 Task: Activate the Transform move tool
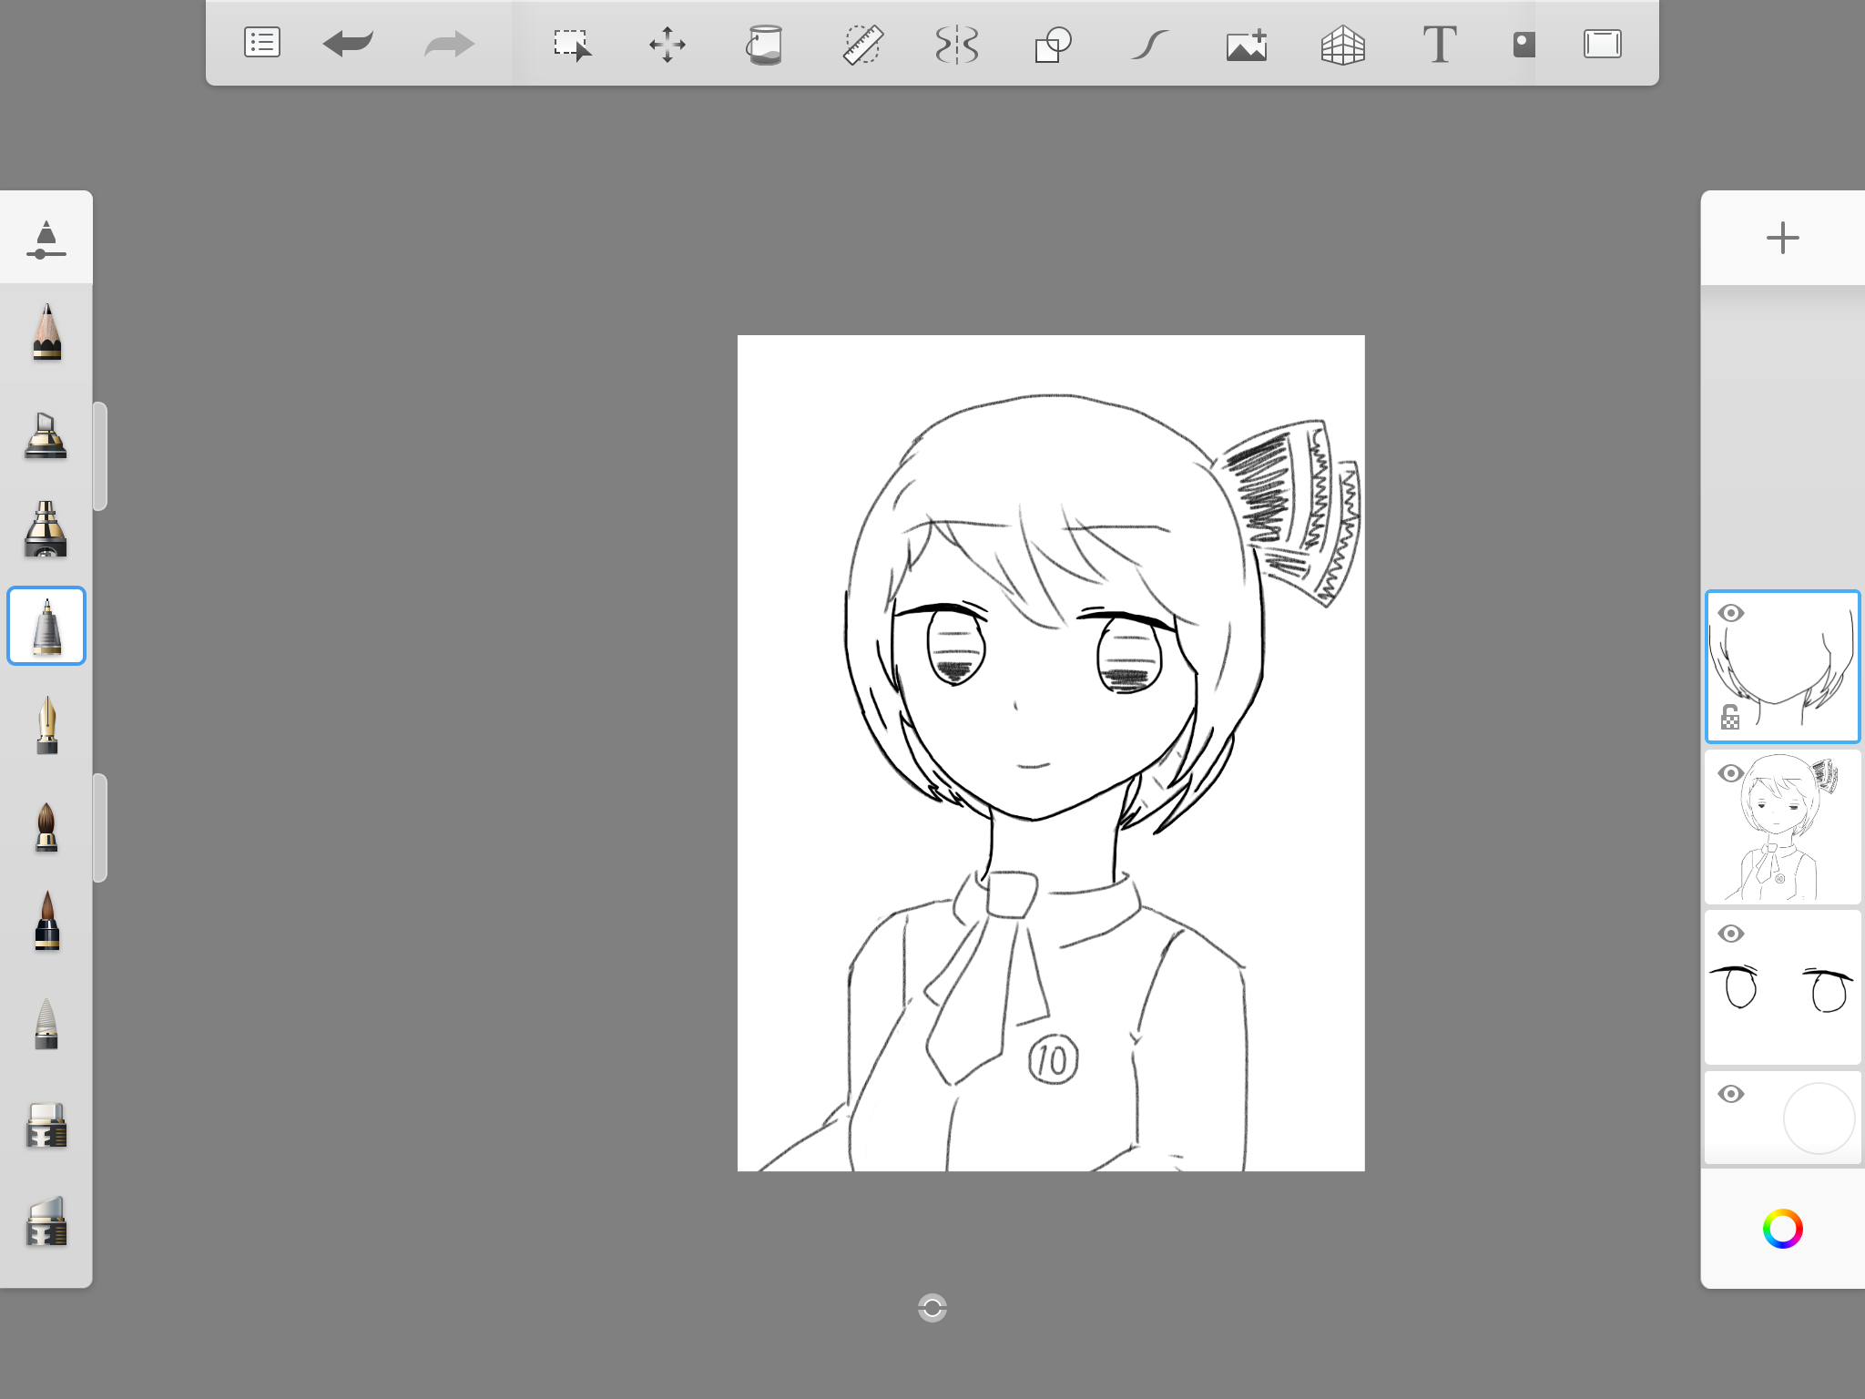pos(668,45)
